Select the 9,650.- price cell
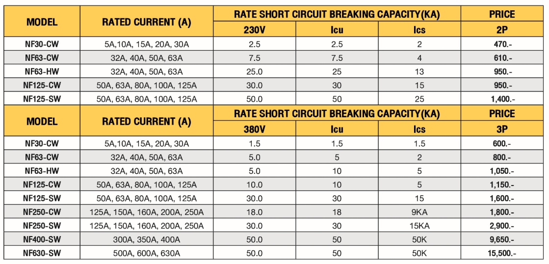Viewport: 549px width, 264px height. tap(502, 239)
